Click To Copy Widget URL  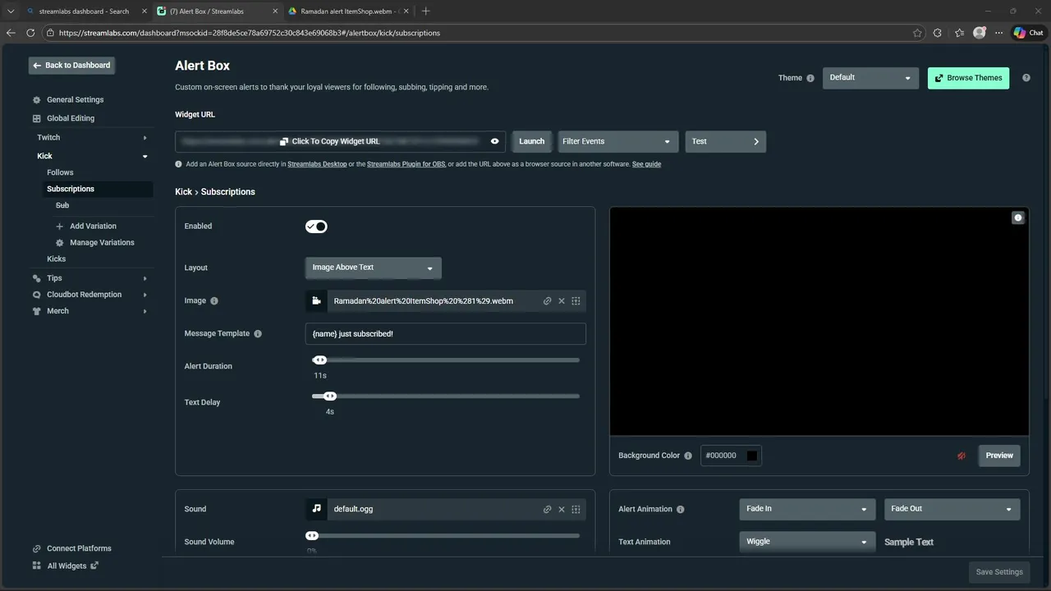[330, 141]
